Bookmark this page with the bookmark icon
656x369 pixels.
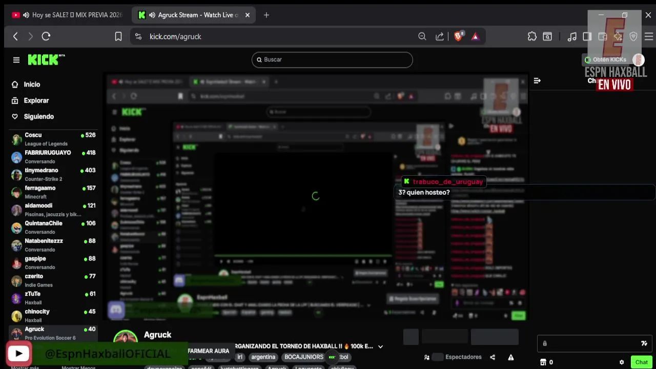click(118, 36)
